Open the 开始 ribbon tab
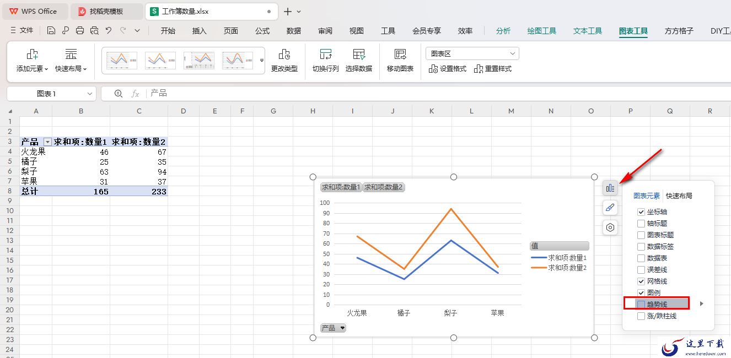The height and width of the screenshot is (358, 731). [x=168, y=31]
